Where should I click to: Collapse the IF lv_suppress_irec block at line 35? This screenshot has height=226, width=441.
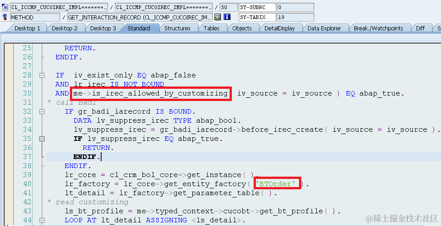(42, 139)
